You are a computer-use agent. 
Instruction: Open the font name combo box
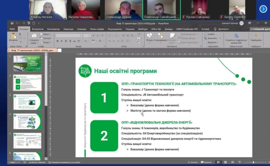click(x=67, y=35)
